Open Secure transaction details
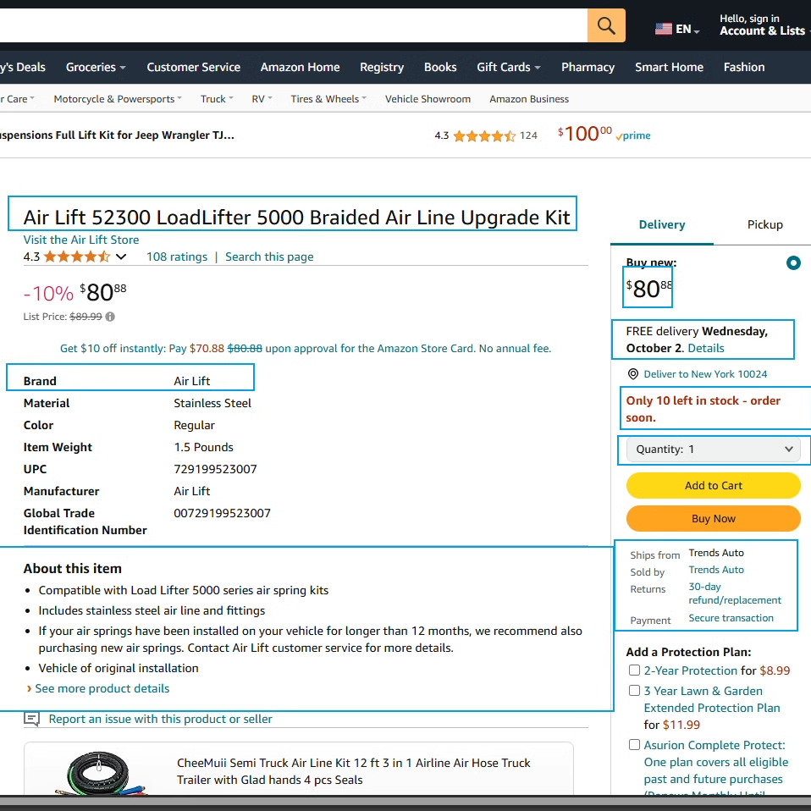The image size is (811, 811). click(731, 618)
